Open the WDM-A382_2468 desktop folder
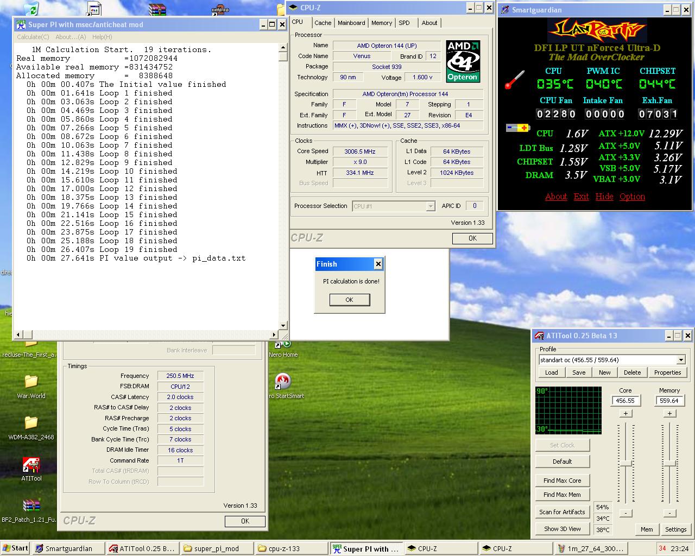 point(31,423)
